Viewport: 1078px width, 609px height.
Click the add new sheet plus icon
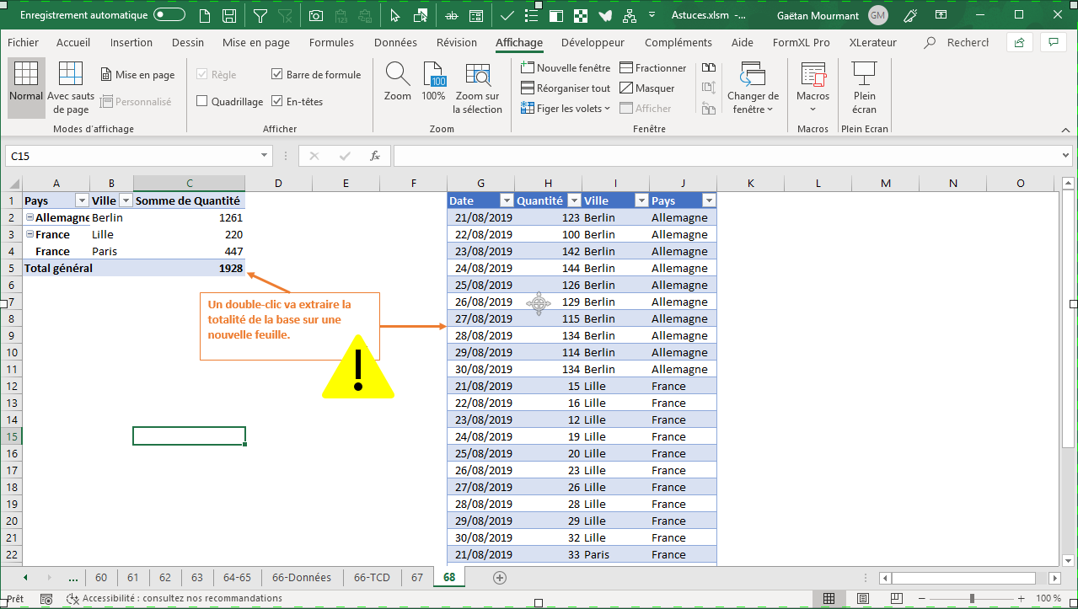click(500, 578)
